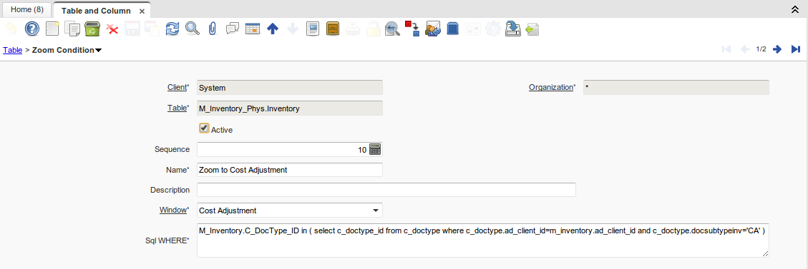Image resolution: width=808 pixels, height=269 pixels.
Task: Go to next record arrow
Action: pyautogui.click(x=778, y=49)
